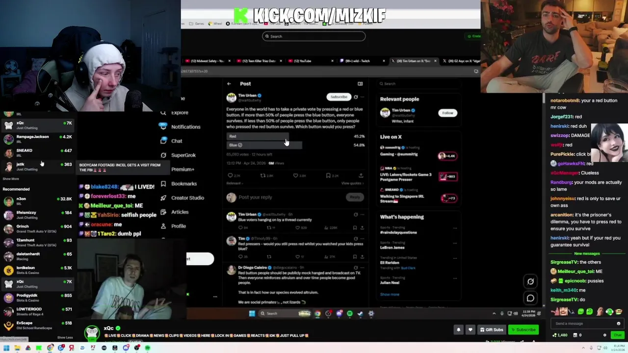
Task: Open Spotify icon in the stream taskbar
Action: (350, 314)
